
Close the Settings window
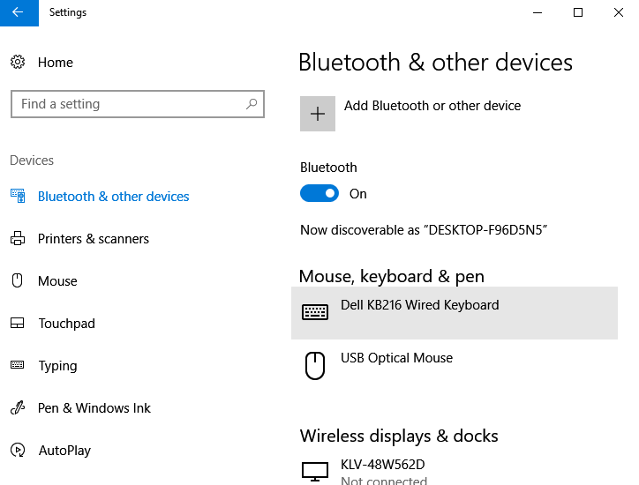(618, 12)
